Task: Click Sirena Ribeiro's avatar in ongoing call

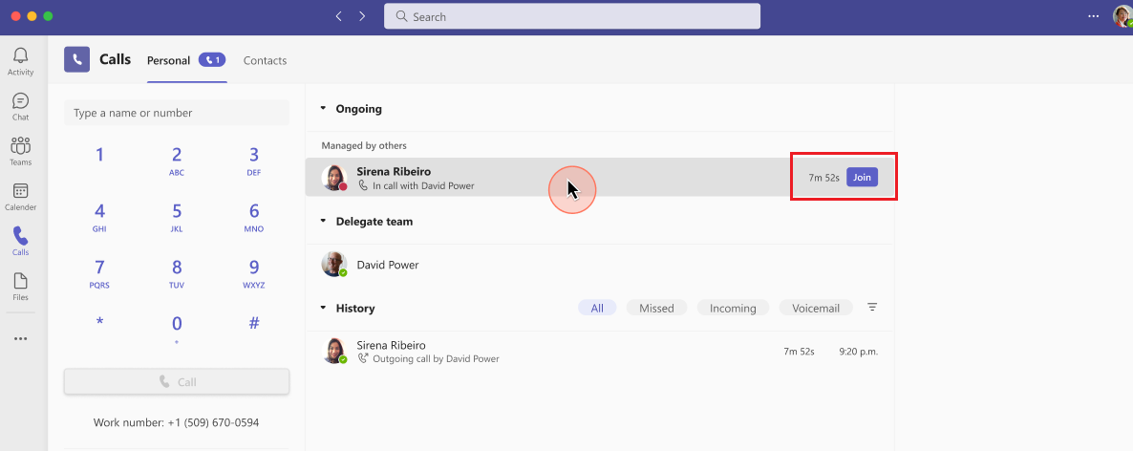Action: pyautogui.click(x=333, y=177)
